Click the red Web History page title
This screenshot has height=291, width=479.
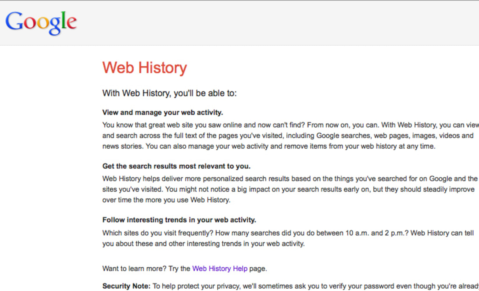click(x=144, y=68)
